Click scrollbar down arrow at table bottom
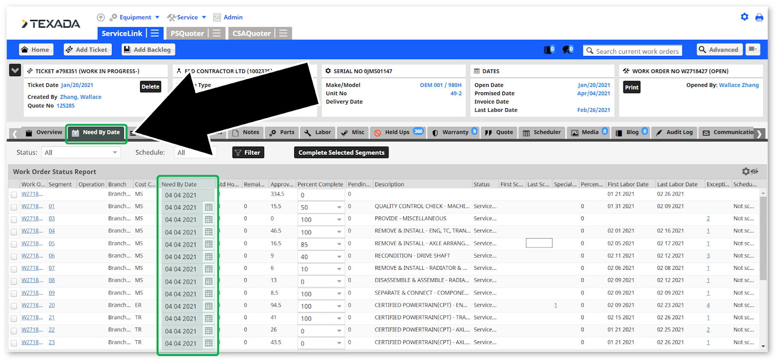This screenshot has height=362, width=778. click(x=763, y=346)
